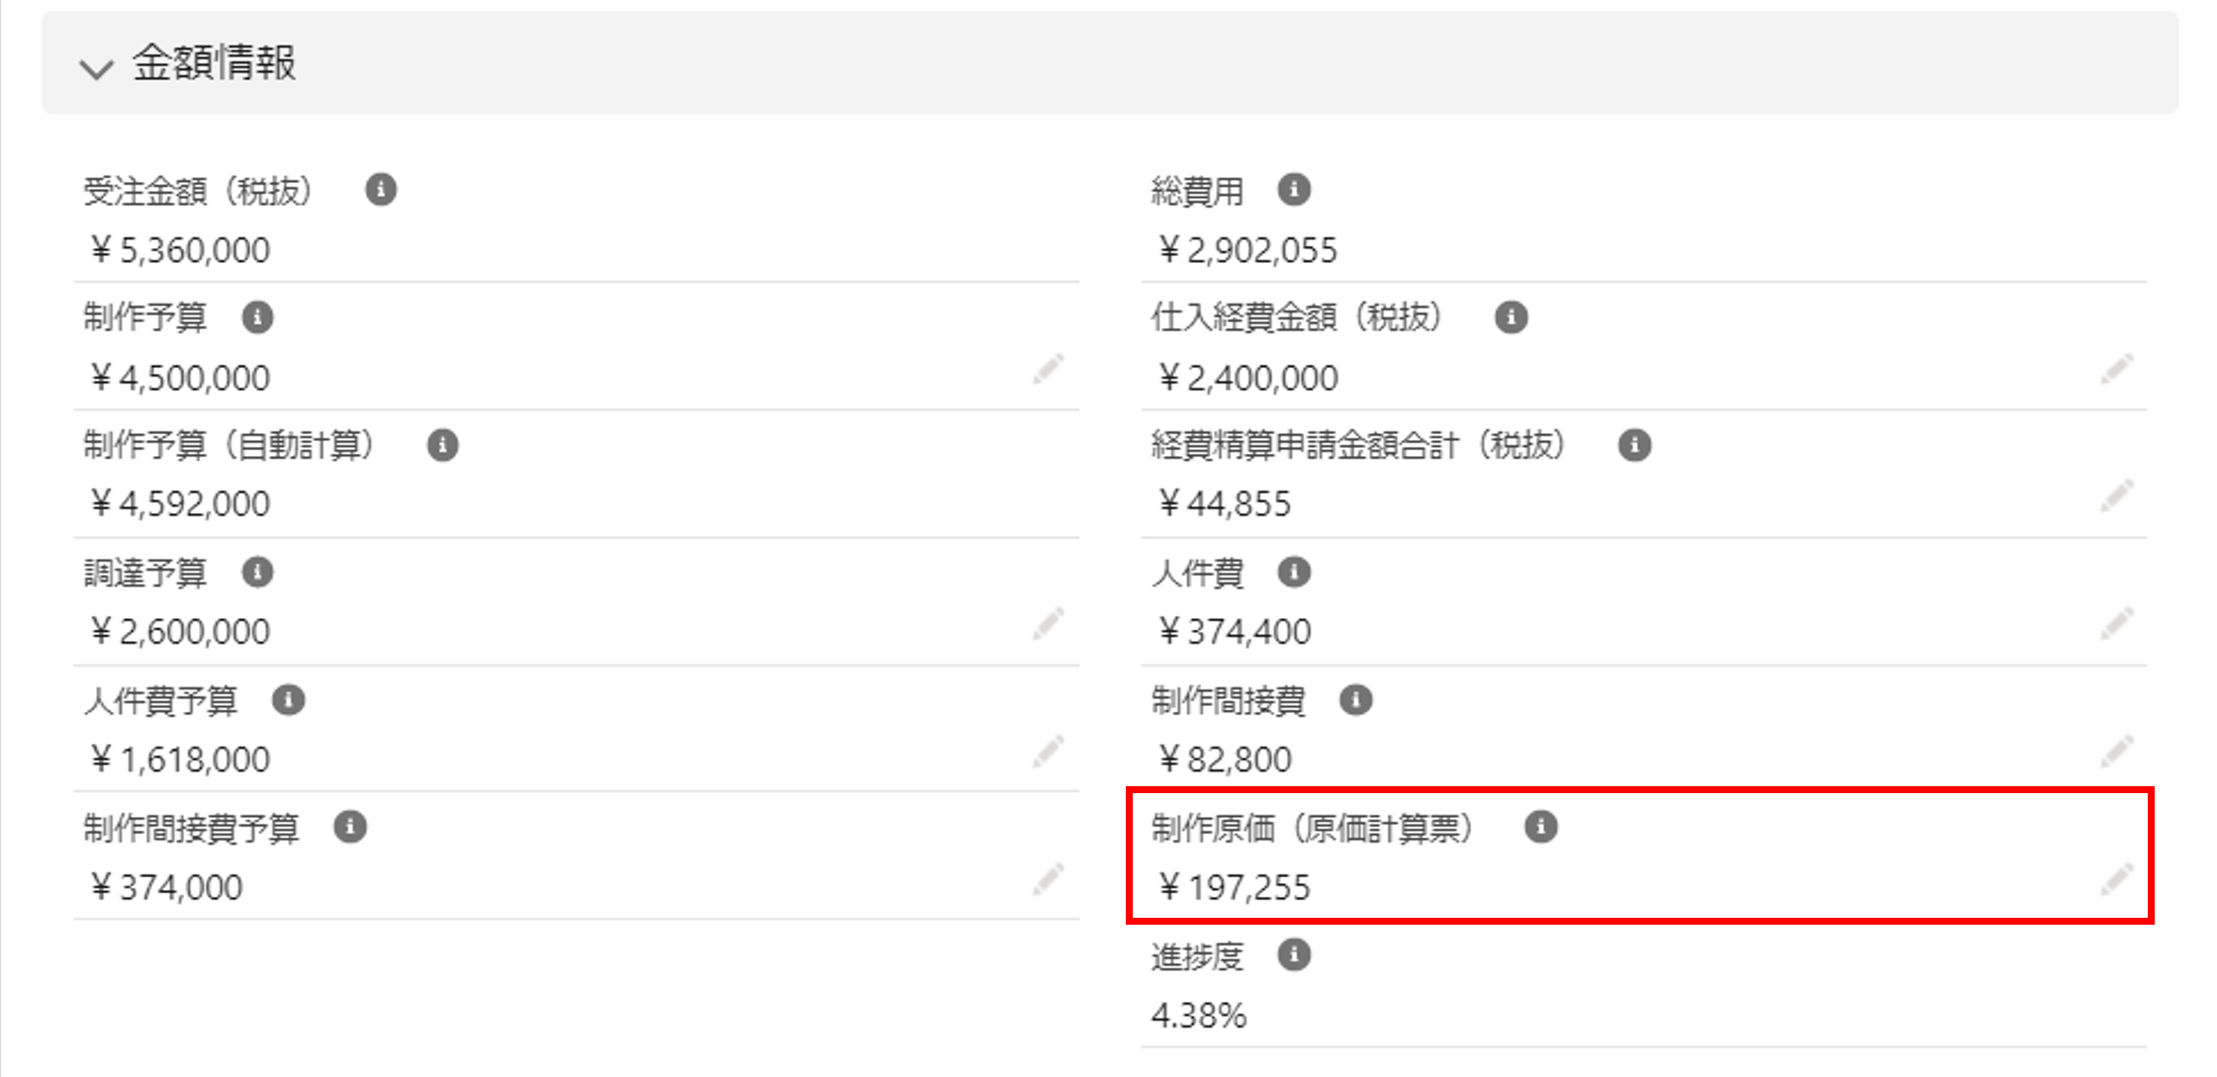Edit 制作予算 with pencil icon

(1049, 370)
